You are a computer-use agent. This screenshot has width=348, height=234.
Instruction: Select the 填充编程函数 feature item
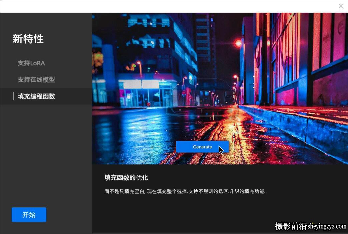click(46, 96)
